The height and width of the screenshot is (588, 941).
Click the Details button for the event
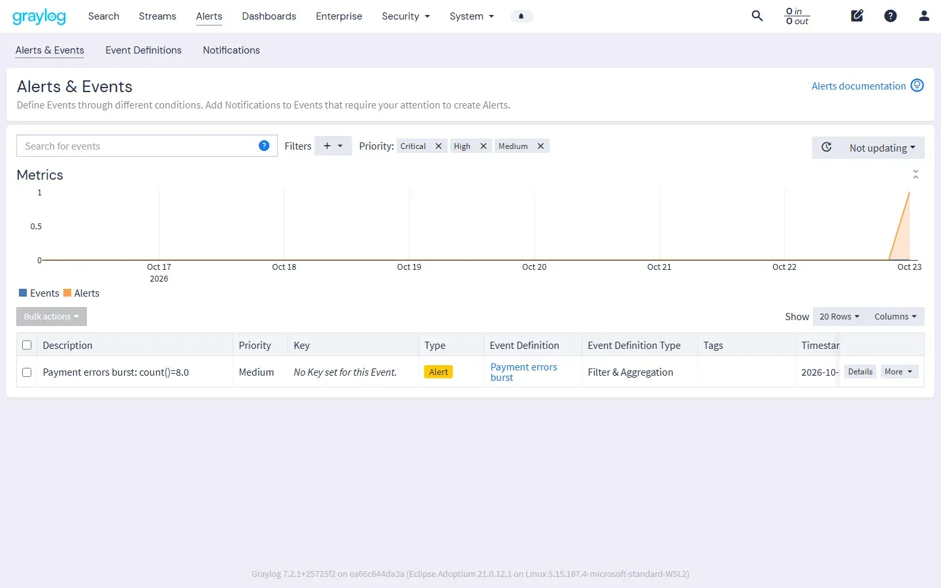click(x=860, y=372)
